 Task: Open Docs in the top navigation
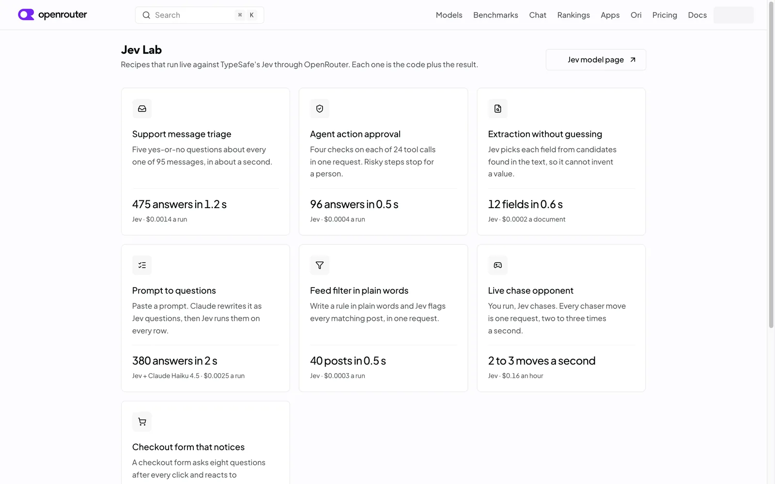(697, 15)
